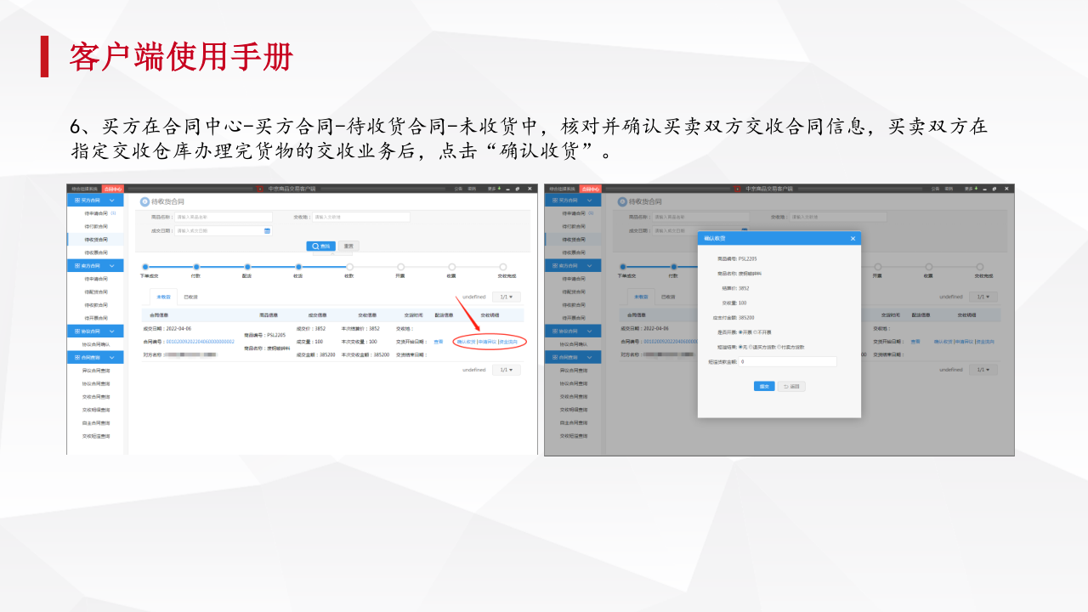Click 公告 in left window title bar
This screenshot has width=1088, height=612.
(458, 189)
